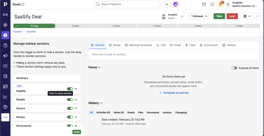Open the Campaigns megaphone icon in sidebar
The width and height of the screenshot is (264, 136).
tap(5, 56)
